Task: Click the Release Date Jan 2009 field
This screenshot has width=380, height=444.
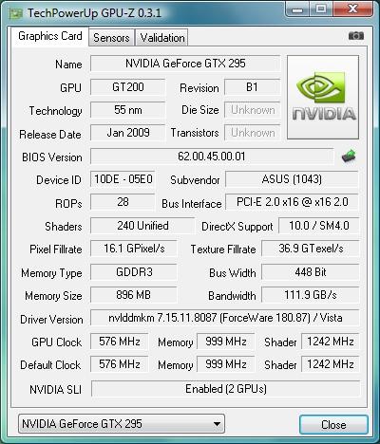Action: click(x=127, y=133)
